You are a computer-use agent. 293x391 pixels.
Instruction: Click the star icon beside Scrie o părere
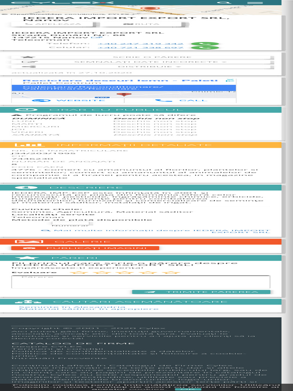[27, 57]
